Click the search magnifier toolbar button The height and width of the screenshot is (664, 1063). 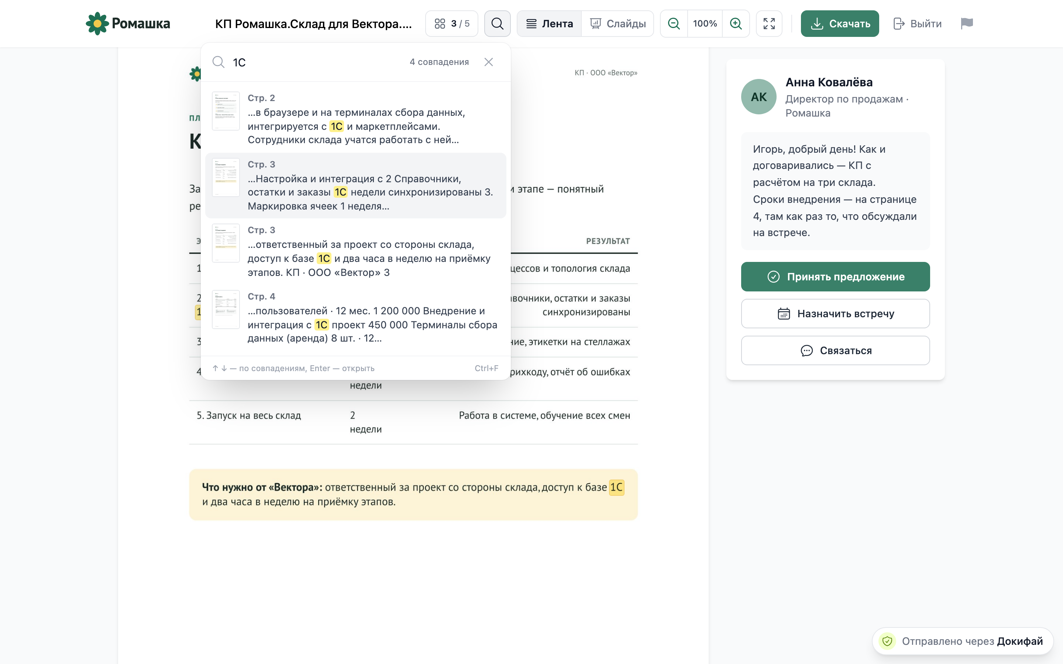click(x=497, y=24)
